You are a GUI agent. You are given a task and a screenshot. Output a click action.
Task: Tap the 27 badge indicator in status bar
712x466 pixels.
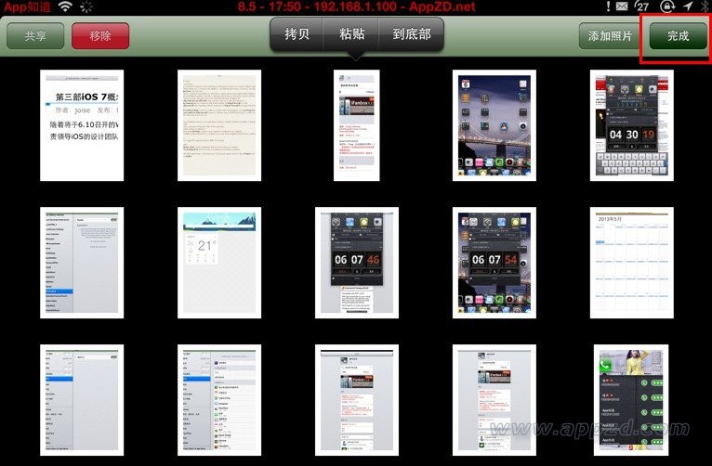click(x=642, y=6)
